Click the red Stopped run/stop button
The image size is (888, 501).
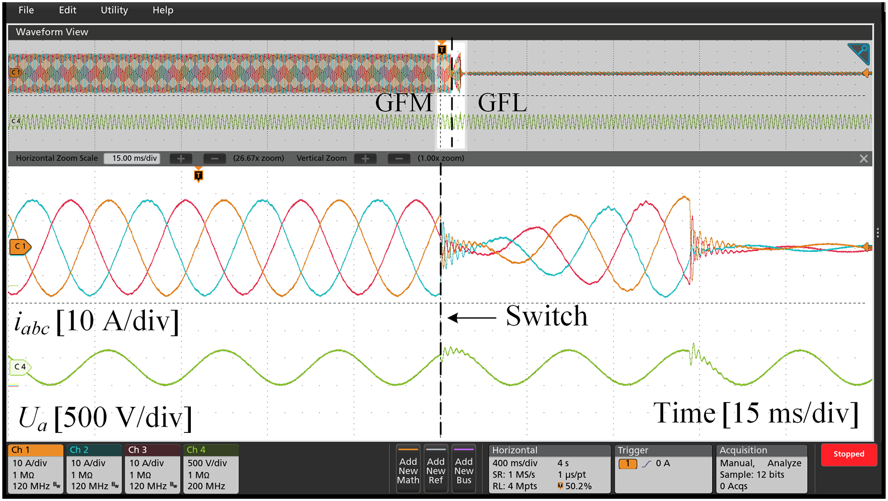click(x=849, y=454)
